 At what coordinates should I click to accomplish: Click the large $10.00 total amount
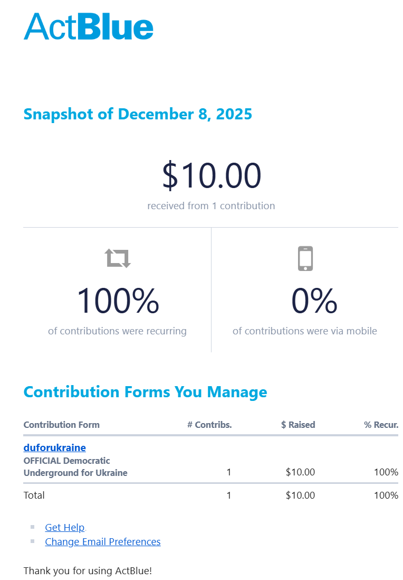tap(211, 176)
